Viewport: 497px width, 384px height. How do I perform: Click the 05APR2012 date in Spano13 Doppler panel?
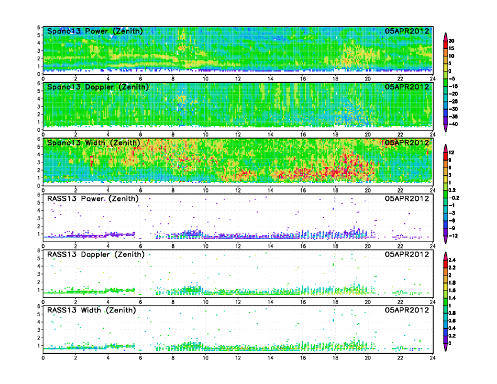407,87
